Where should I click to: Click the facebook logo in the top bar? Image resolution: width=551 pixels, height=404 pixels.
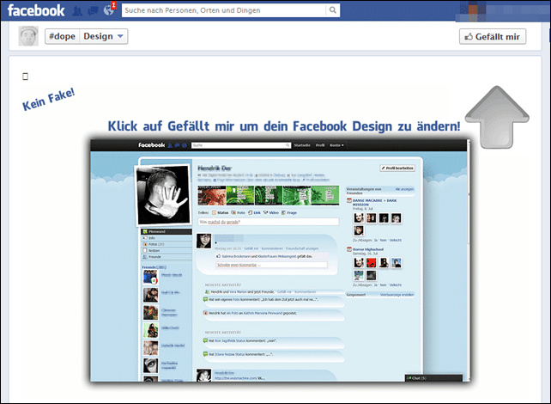[36, 10]
